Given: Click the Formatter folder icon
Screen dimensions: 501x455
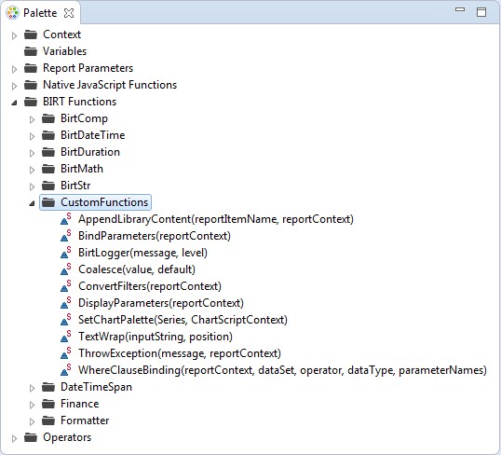Looking at the screenshot, I should 48,421.
